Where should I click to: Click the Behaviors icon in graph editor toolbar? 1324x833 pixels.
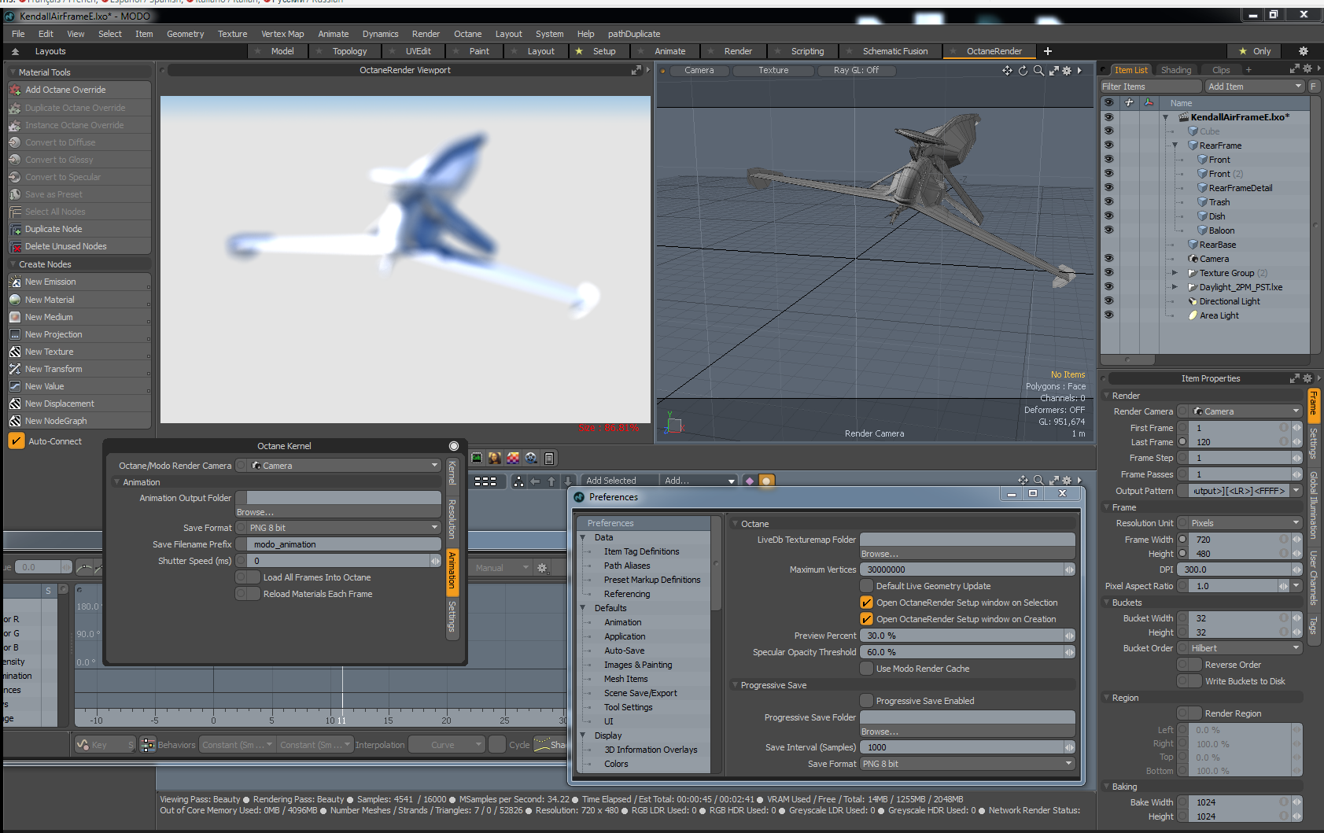point(148,745)
